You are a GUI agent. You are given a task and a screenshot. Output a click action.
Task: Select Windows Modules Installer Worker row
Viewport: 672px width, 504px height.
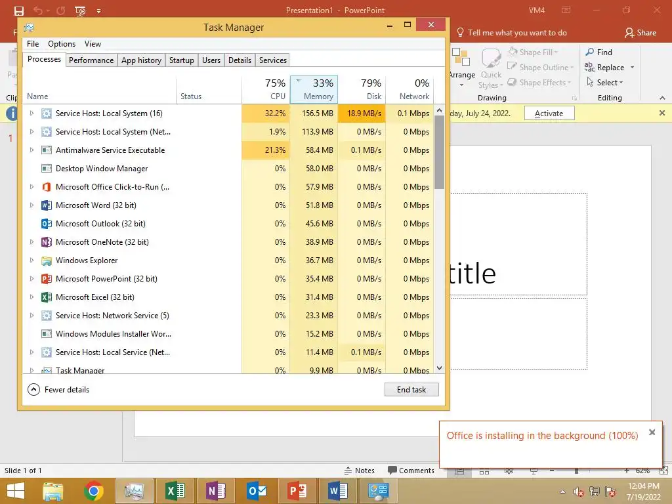click(x=228, y=334)
